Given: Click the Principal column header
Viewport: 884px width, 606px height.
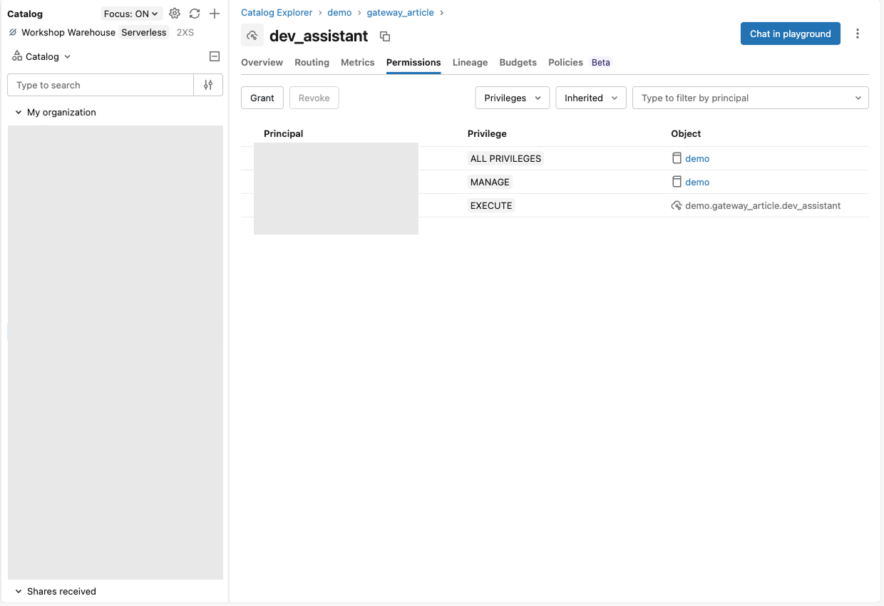Looking at the screenshot, I should [283, 133].
